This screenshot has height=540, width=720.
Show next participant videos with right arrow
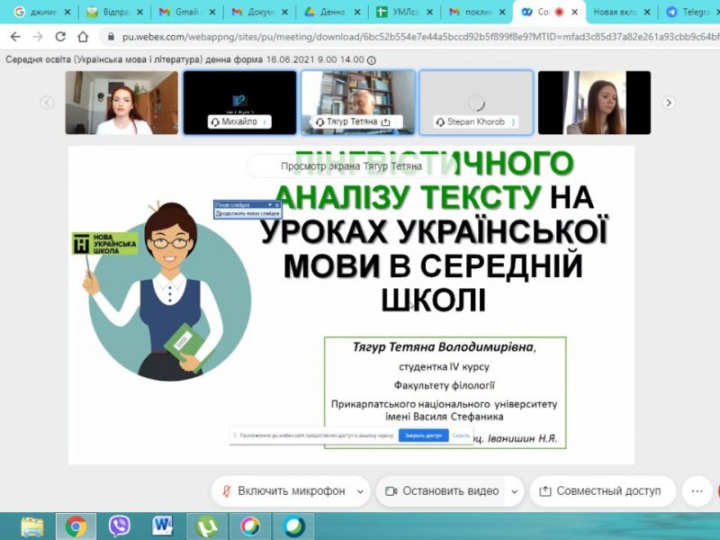pyautogui.click(x=669, y=103)
